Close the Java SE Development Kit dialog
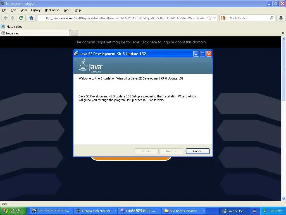The image size is (286, 215). (209, 54)
